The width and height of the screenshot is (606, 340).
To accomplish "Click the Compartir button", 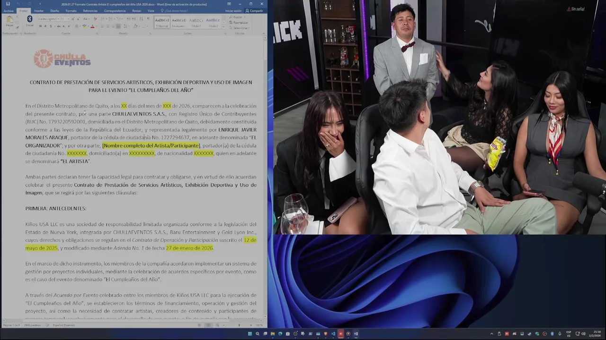I will [x=255, y=11].
